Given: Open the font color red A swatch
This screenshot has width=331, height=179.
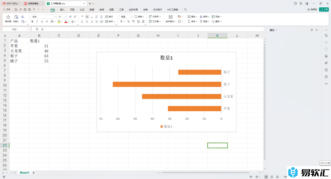Looking at the screenshot, I should [66, 22].
